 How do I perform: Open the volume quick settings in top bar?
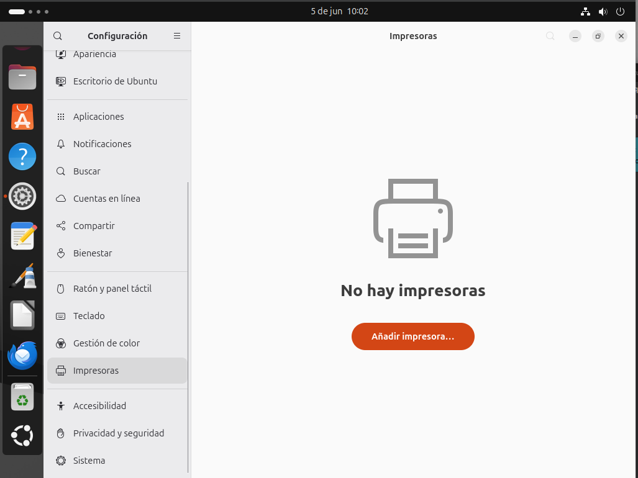click(x=603, y=11)
